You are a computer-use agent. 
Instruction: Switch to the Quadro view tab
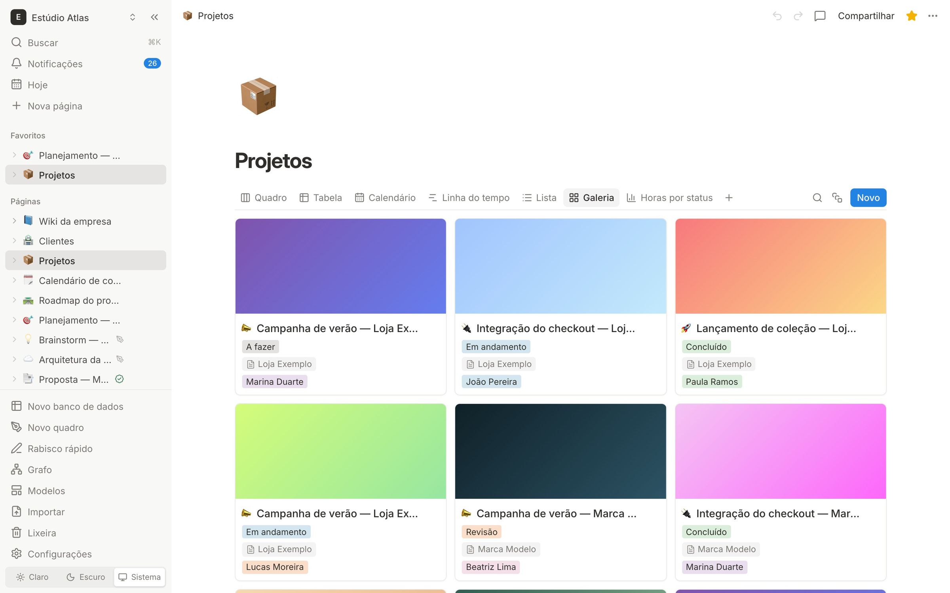pos(264,198)
